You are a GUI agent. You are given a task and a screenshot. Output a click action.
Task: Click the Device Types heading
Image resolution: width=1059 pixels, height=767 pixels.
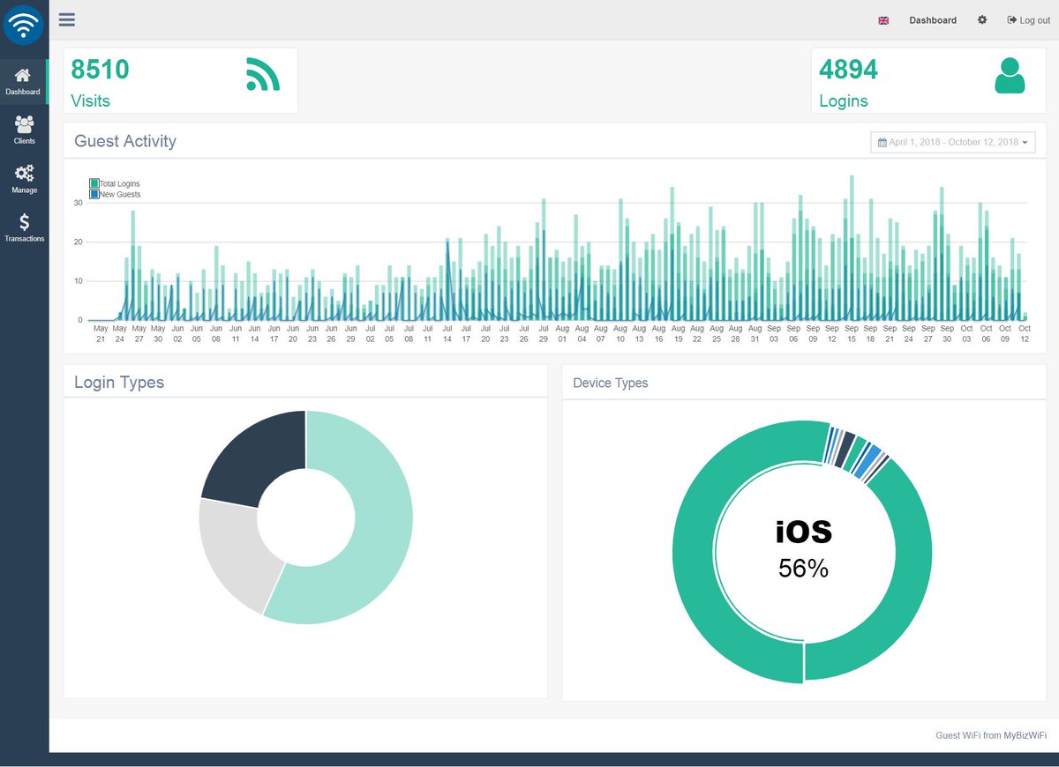pyautogui.click(x=611, y=383)
